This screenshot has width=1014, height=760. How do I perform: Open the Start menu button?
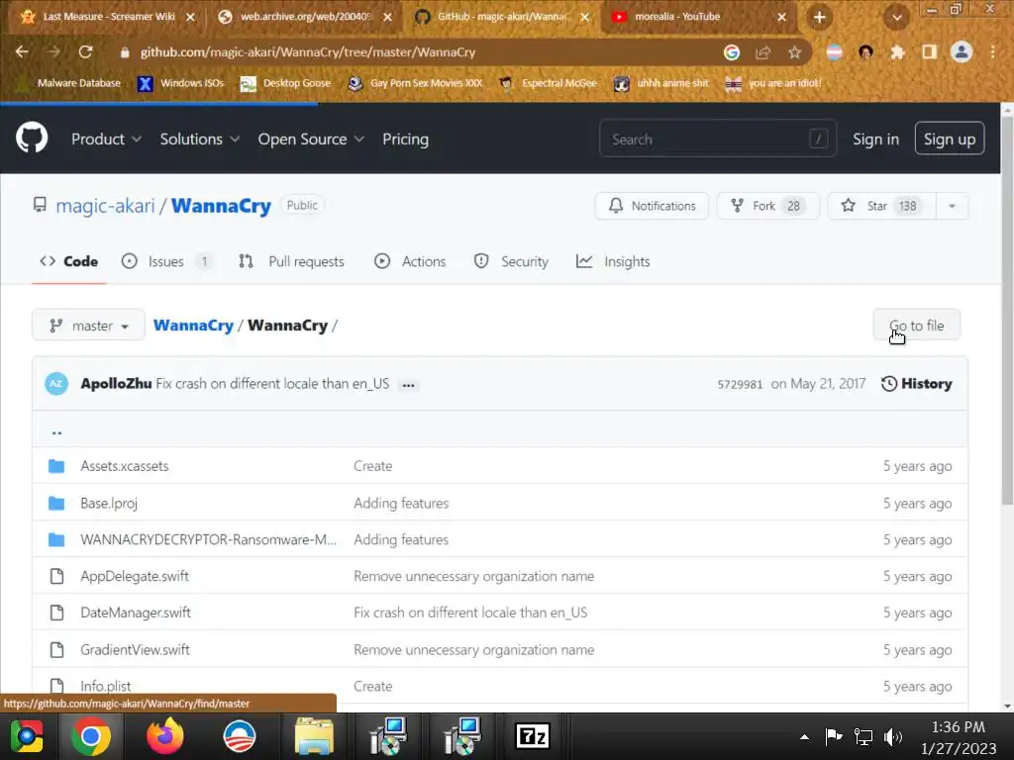coord(26,736)
